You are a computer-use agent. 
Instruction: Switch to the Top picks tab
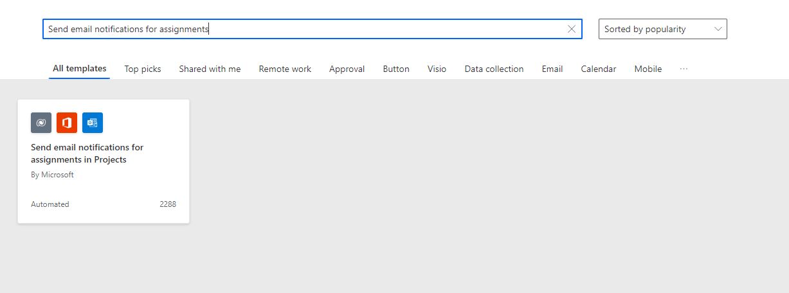[143, 69]
